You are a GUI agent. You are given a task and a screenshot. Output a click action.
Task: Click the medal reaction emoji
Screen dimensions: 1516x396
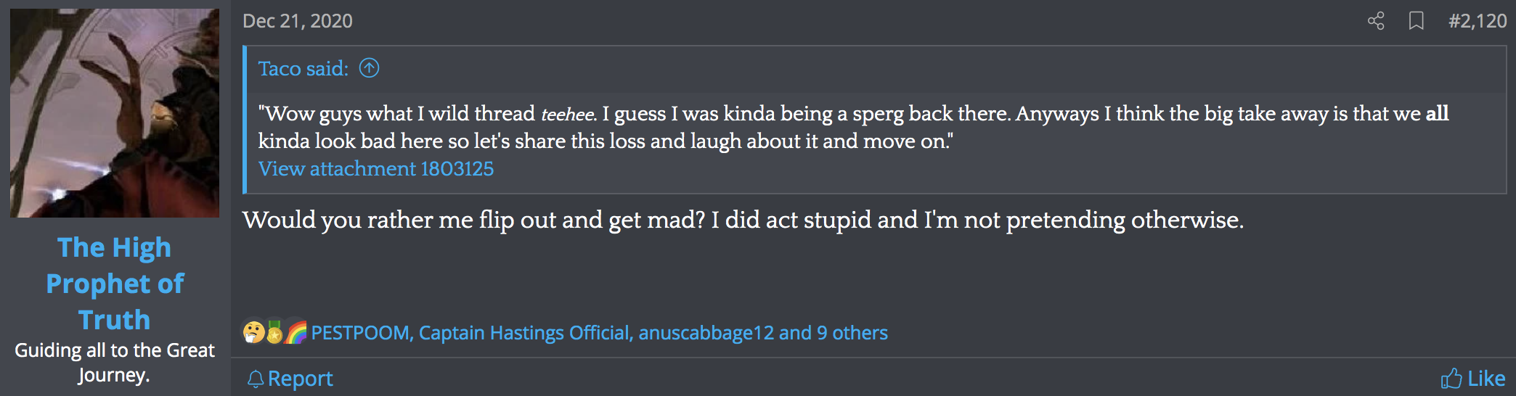tap(274, 332)
